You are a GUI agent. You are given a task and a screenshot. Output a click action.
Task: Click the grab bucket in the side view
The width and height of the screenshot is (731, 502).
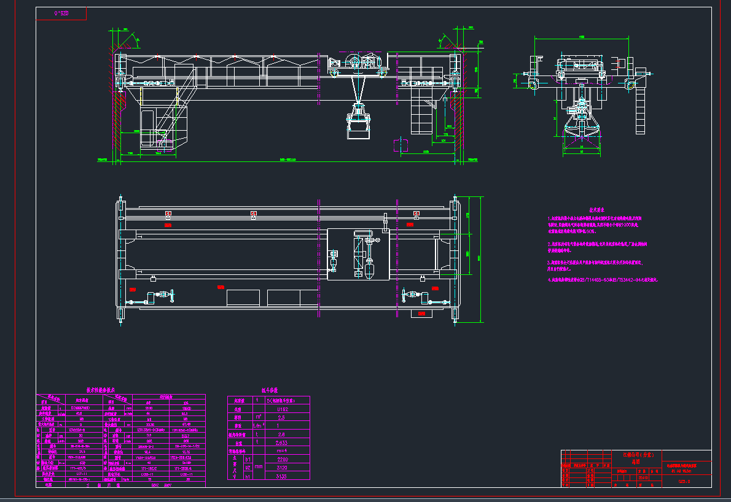(580, 122)
